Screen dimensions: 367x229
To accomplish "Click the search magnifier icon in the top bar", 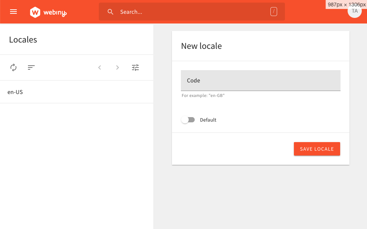I will click(x=110, y=12).
